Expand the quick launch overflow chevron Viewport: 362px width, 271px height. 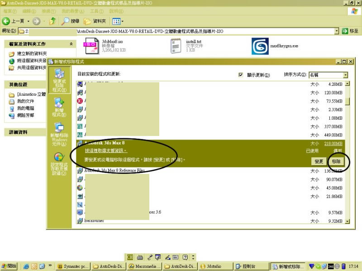pos(50,266)
